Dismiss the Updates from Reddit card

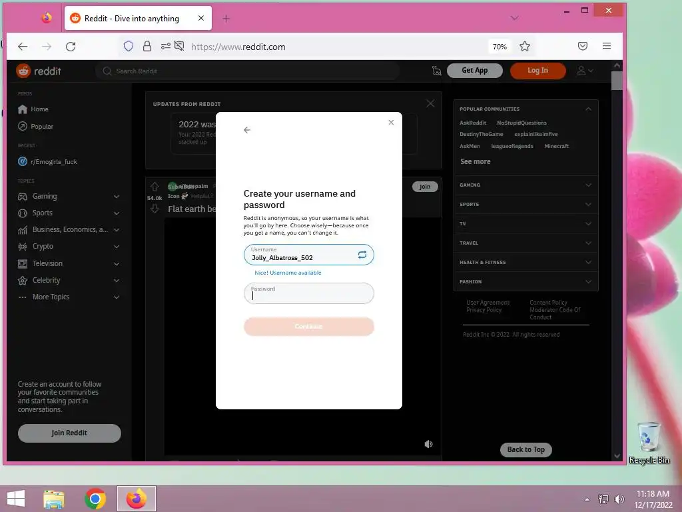[430, 103]
